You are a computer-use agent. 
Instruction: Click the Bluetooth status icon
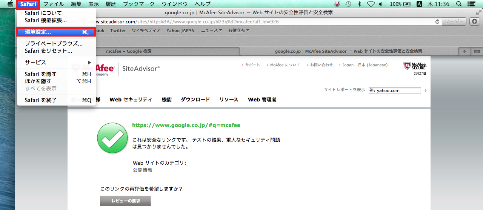(x=359, y=4)
